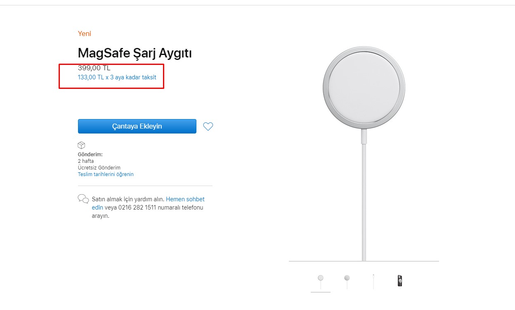Open the Teslim tarihlerini öğrenin link

(x=106, y=174)
